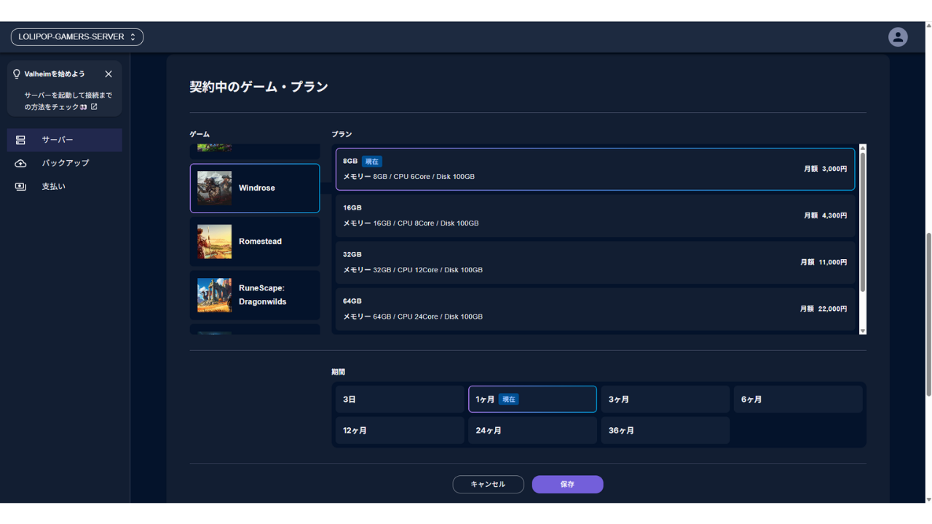Open external link icon after チェック
Screen dimensions: 932x524
pyautogui.click(x=94, y=107)
